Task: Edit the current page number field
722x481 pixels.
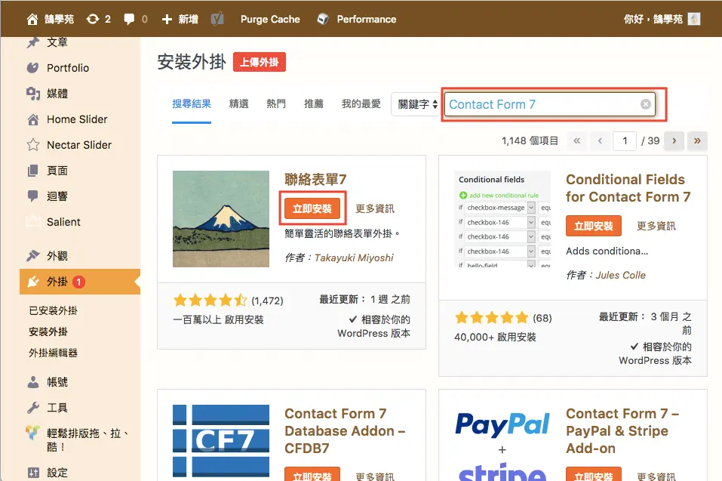Action: pos(625,140)
